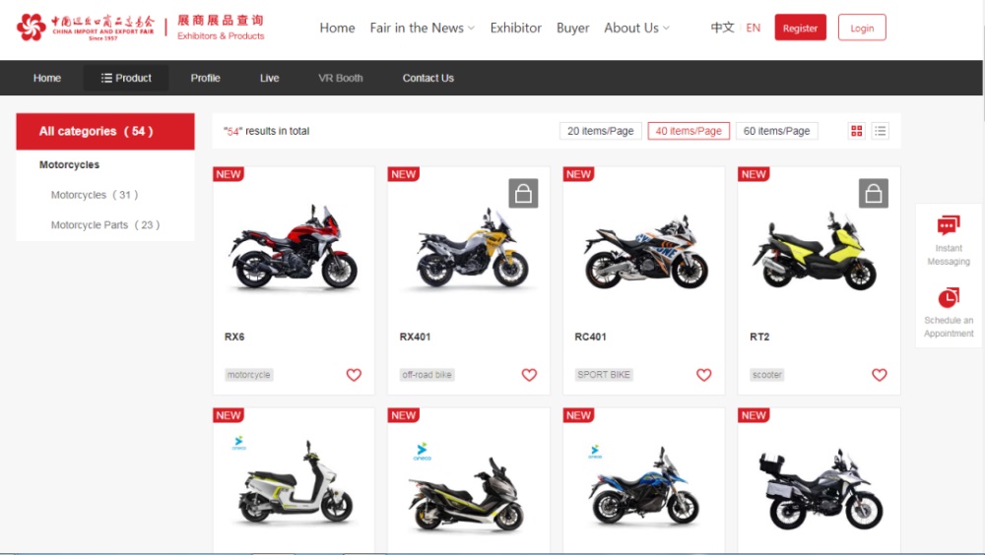Click the Canton Fair flower logo

click(32, 27)
